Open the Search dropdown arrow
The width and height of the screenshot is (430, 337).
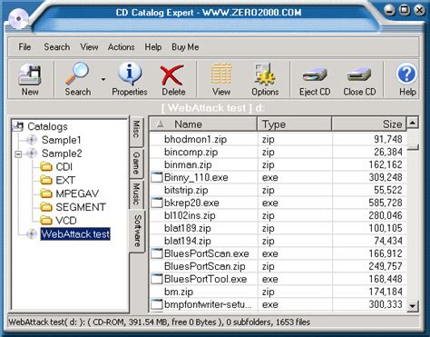tap(103, 79)
